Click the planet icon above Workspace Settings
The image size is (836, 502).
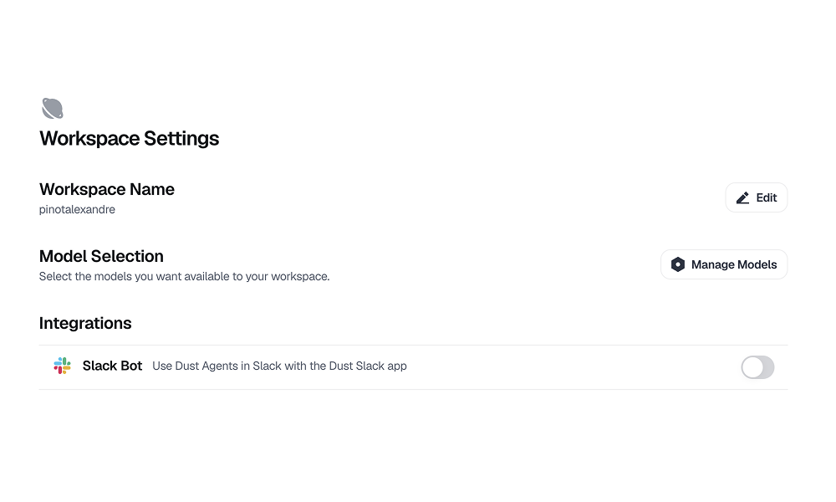(52, 107)
